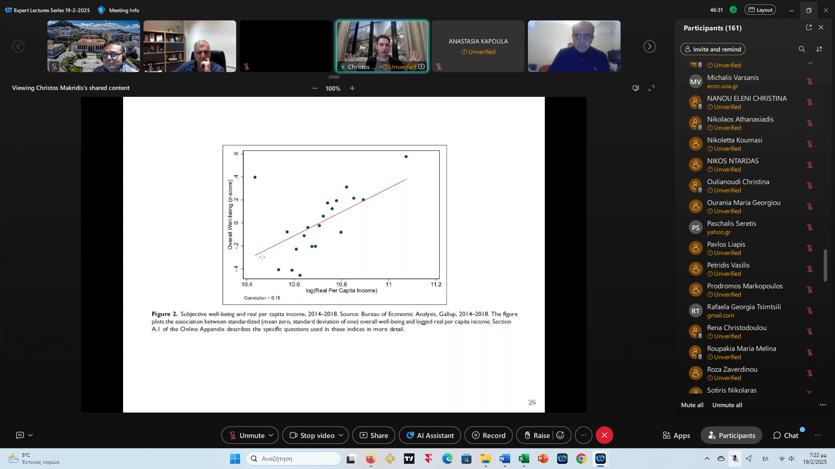Open the Apps panel tab
Image resolution: width=835 pixels, height=469 pixels.
pos(676,435)
